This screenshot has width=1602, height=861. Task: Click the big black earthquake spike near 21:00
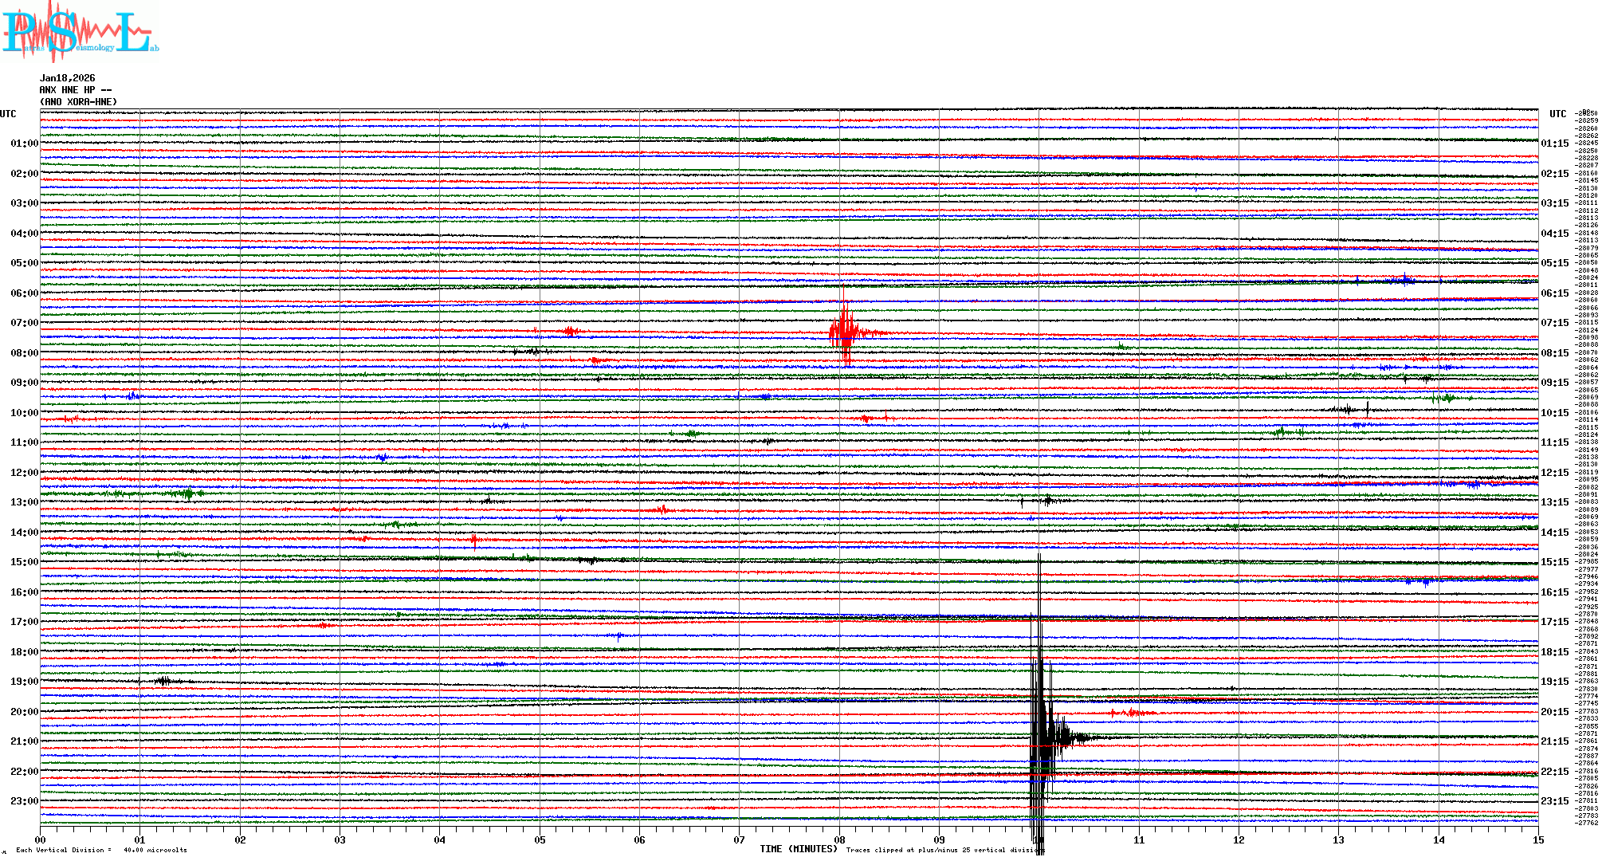[1039, 737]
